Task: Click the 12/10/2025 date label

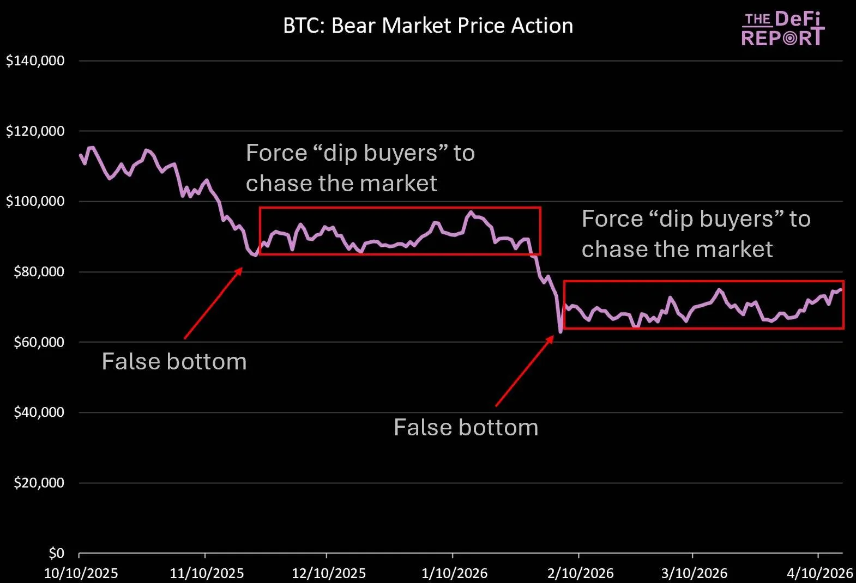Action: coord(329,573)
